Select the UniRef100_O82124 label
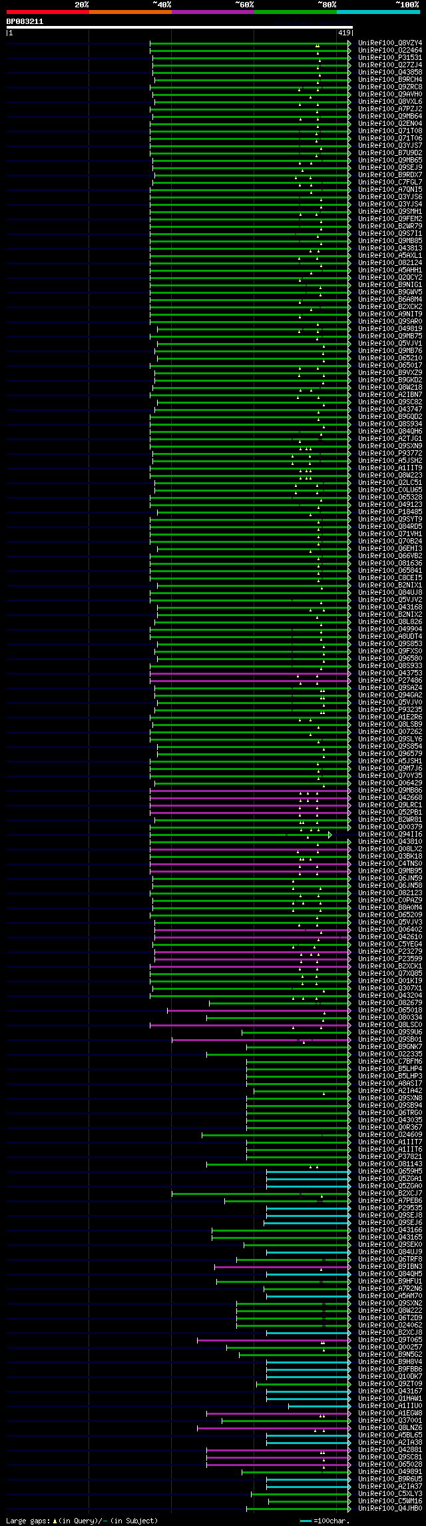This screenshot has width=426, height=1526. click(390, 263)
